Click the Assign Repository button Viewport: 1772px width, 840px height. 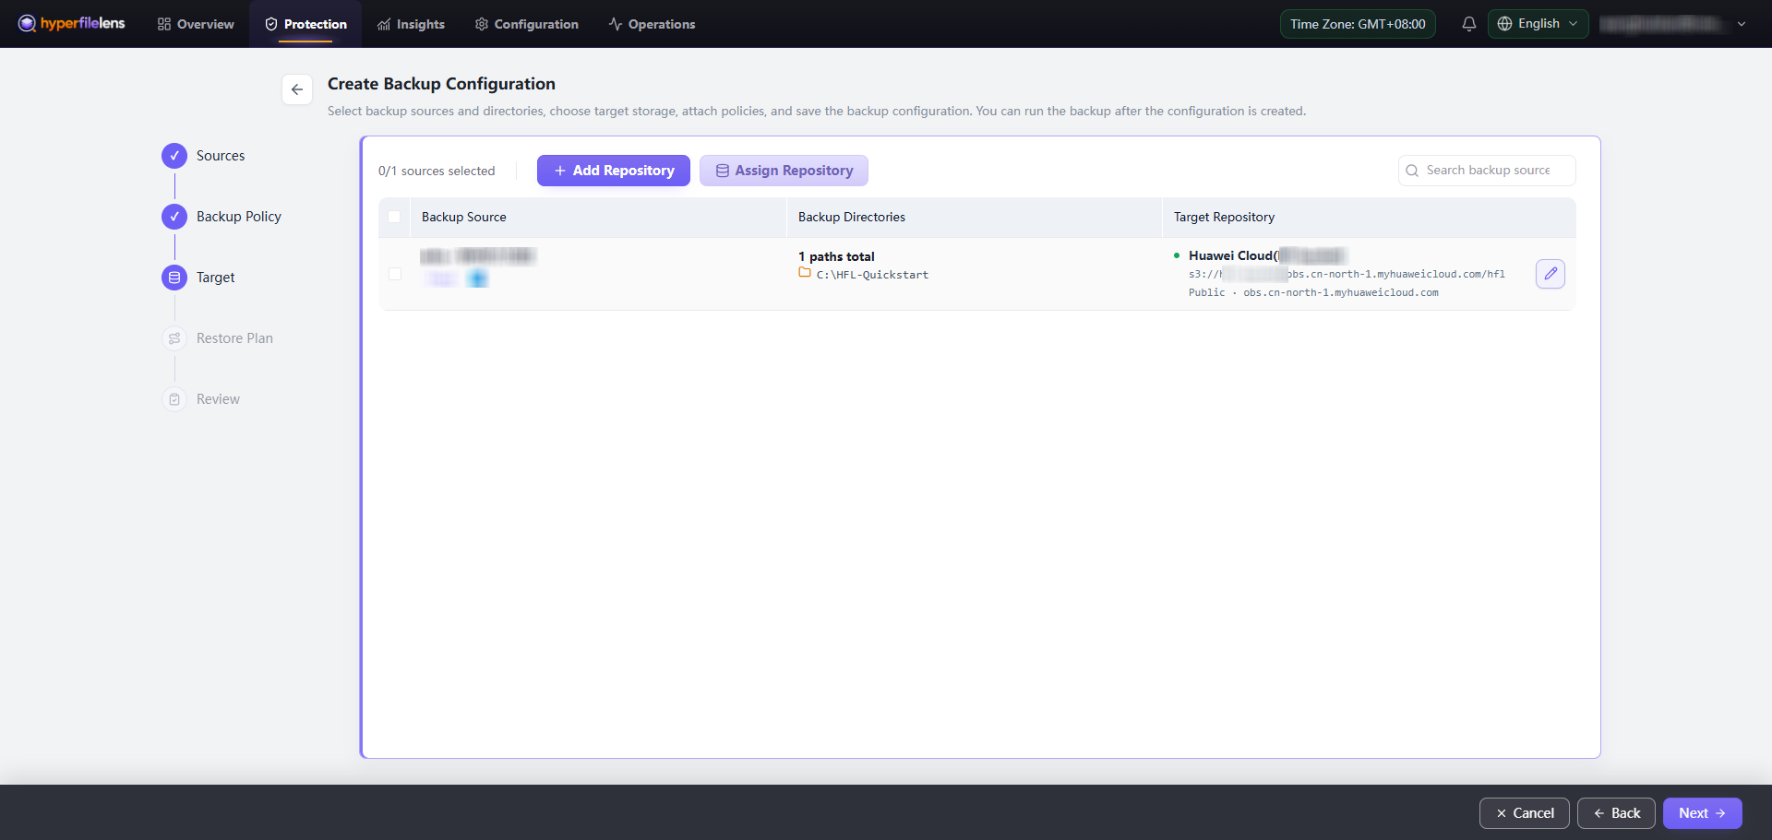[x=784, y=171]
